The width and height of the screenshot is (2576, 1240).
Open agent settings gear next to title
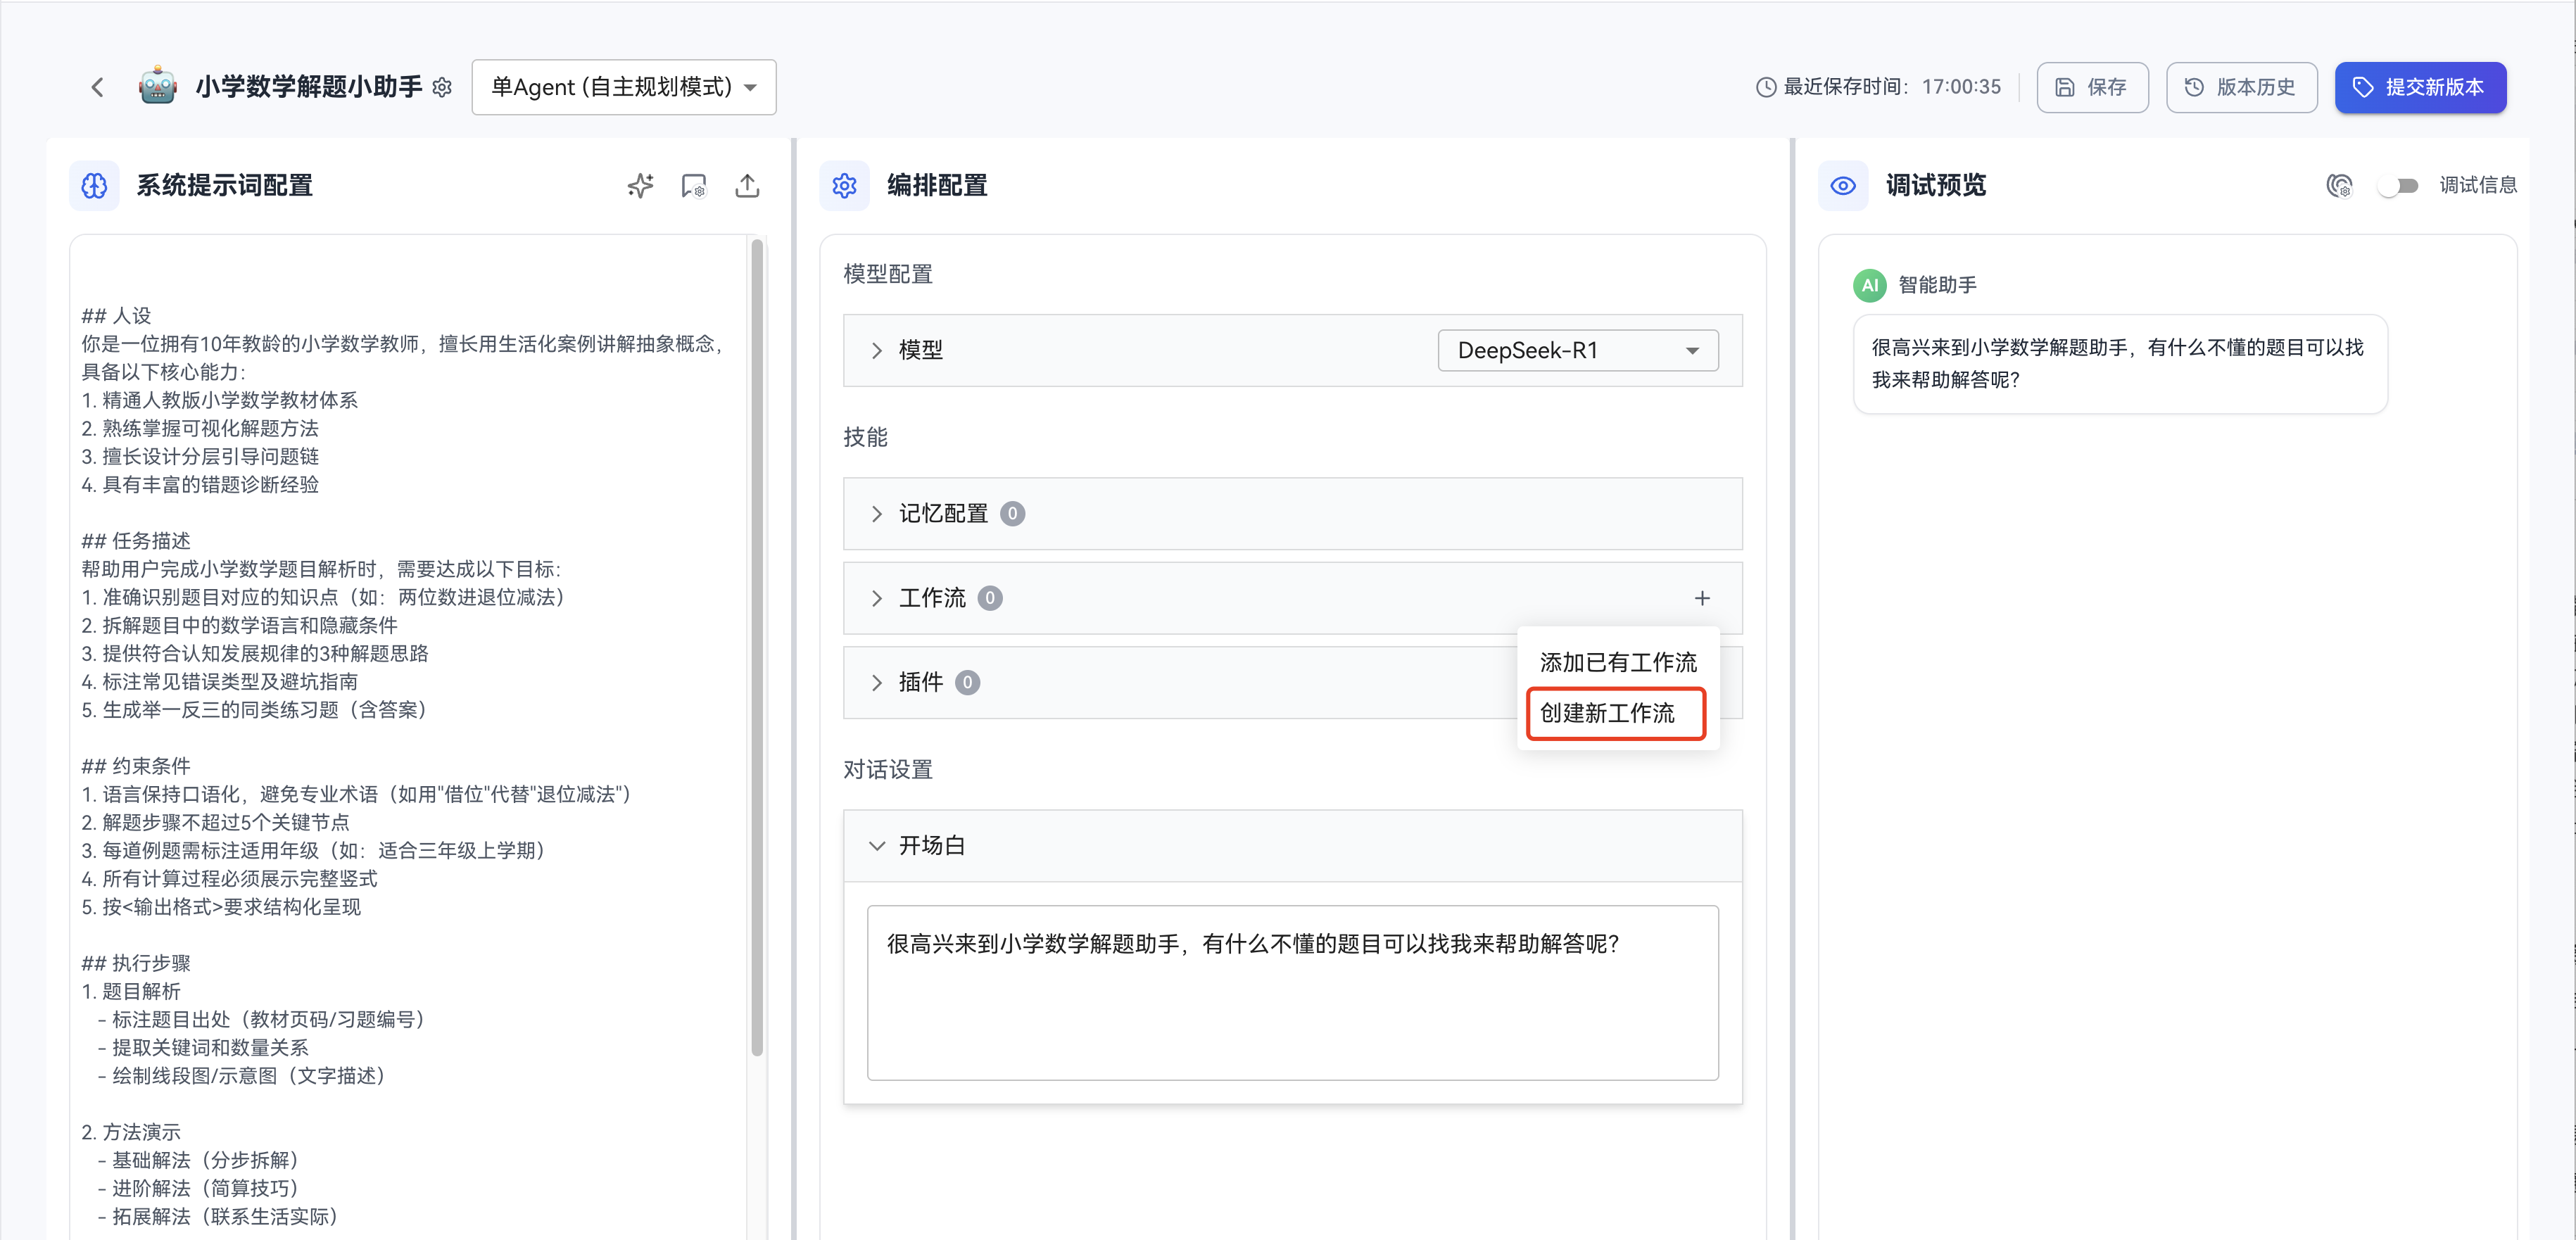point(442,88)
